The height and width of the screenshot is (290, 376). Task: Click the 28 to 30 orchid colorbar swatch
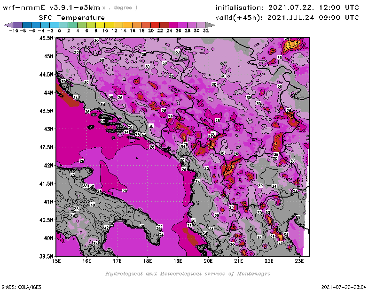(x=192, y=25)
